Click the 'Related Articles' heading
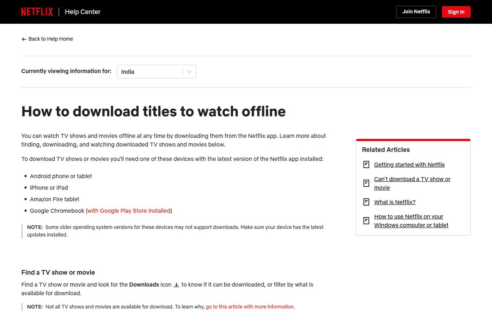Viewport: 492px width, 324px height. [386, 150]
